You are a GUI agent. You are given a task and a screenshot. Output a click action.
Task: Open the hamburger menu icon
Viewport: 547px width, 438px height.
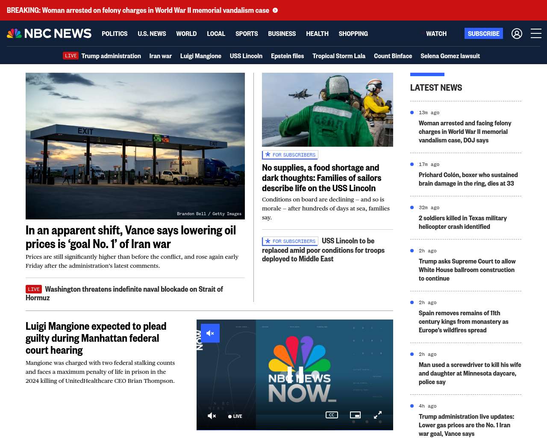(536, 33)
